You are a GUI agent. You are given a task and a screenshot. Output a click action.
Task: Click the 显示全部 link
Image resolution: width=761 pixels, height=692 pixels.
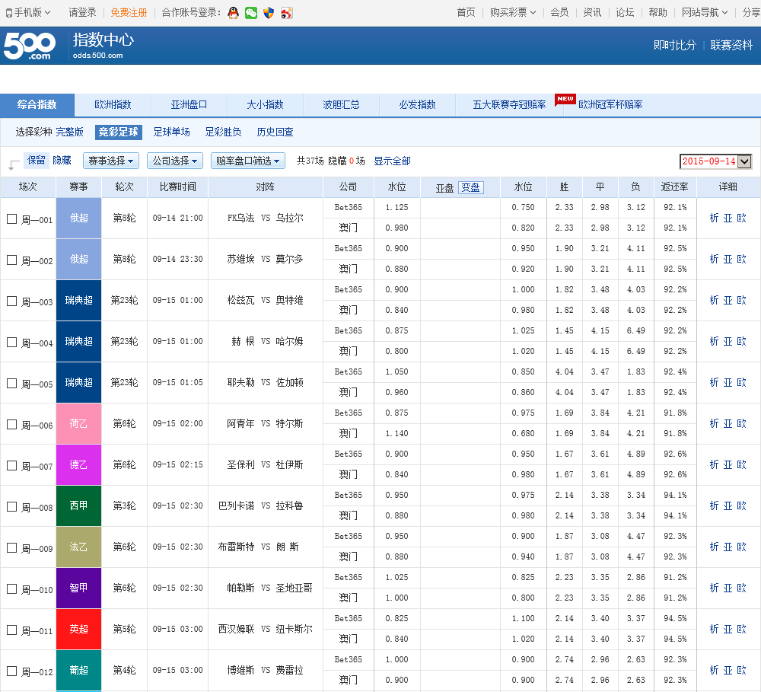pyautogui.click(x=392, y=161)
